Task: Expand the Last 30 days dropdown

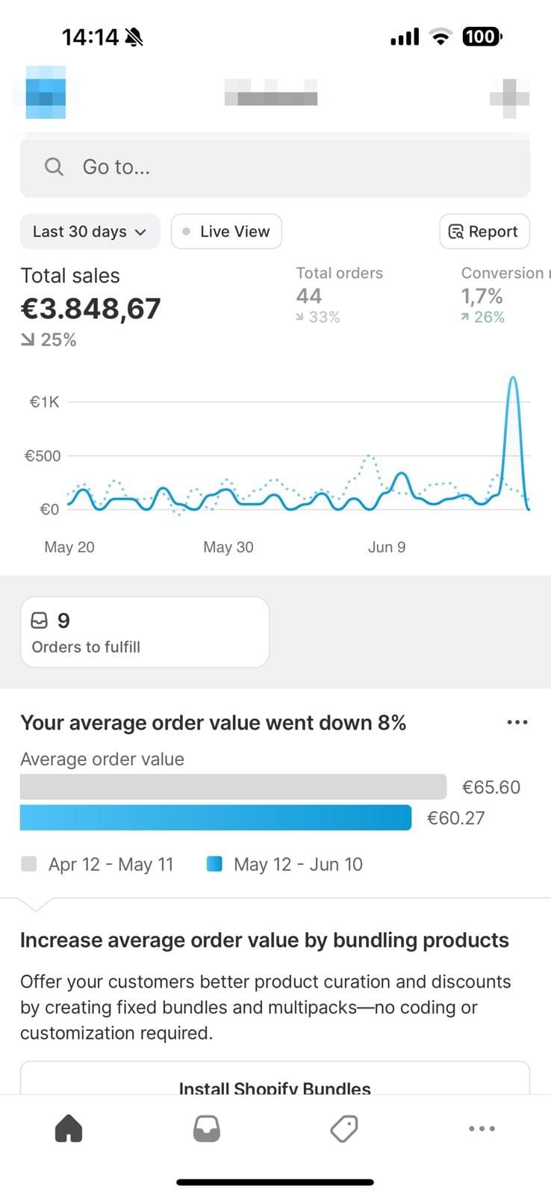Action: coord(90,232)
